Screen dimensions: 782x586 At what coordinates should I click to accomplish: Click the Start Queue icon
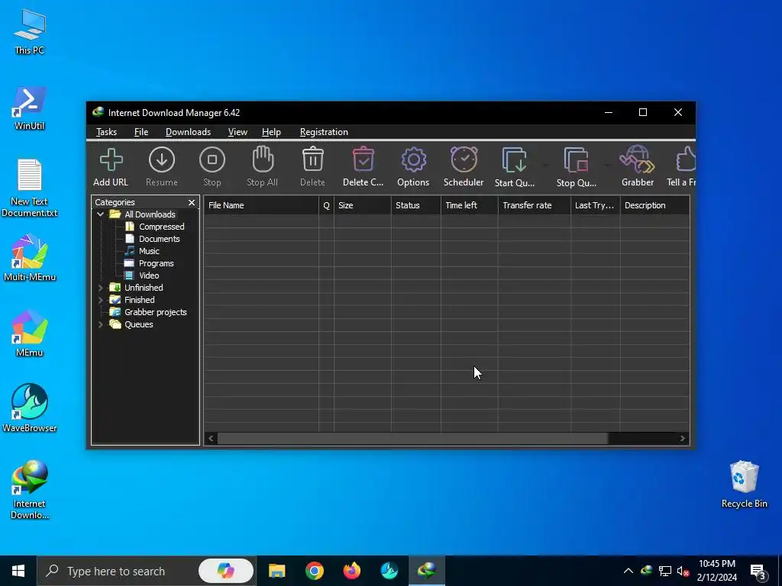(514, 160)
